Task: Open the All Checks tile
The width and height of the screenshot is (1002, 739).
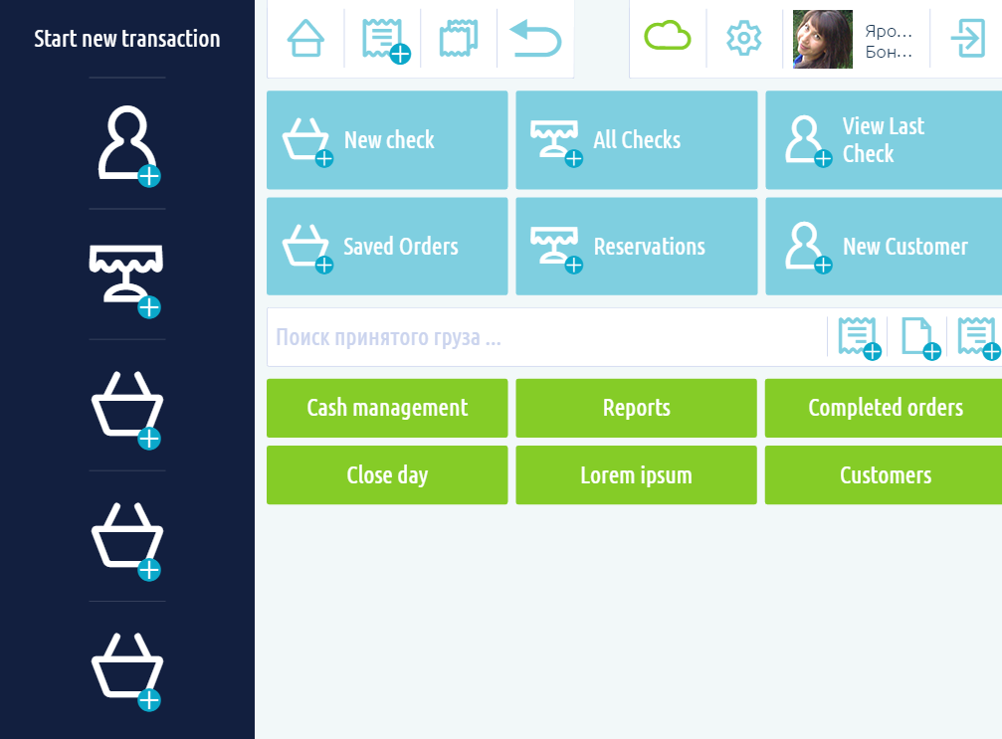Action: point(636,140)
